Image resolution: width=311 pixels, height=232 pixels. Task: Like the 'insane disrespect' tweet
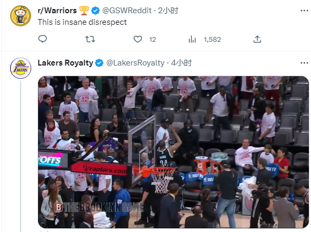138,39
